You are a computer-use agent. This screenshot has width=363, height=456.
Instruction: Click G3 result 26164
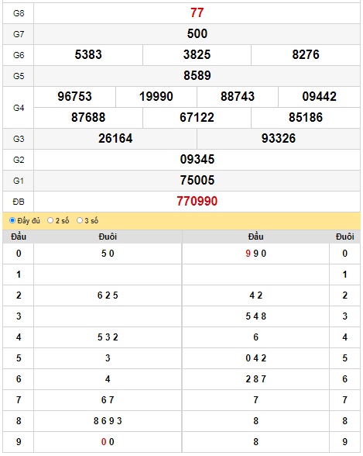pos(115,138)
